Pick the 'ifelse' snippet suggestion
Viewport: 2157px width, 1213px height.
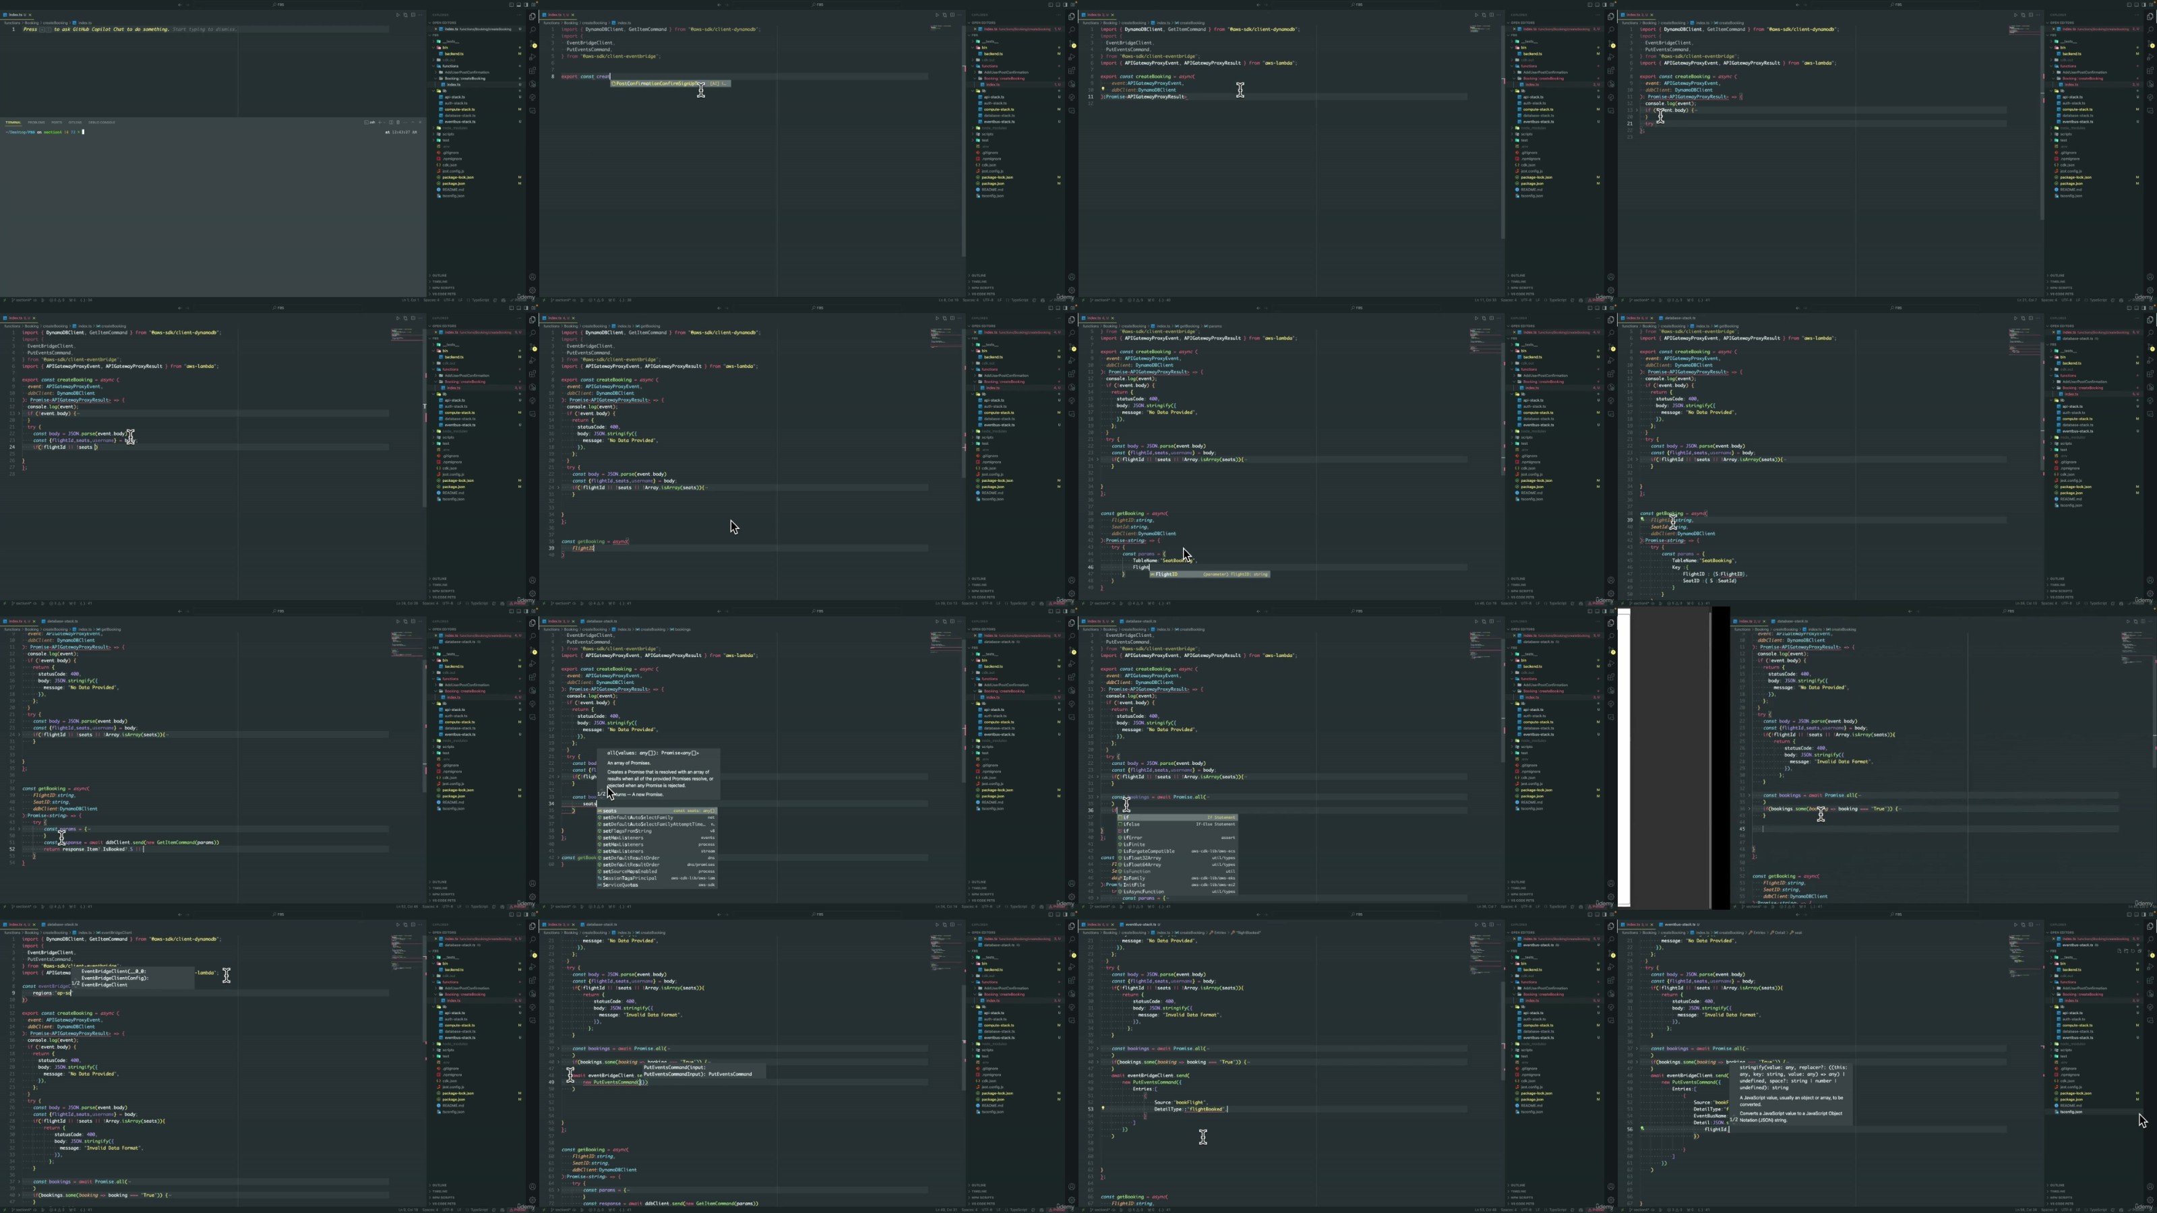[x=1178, y=825]
